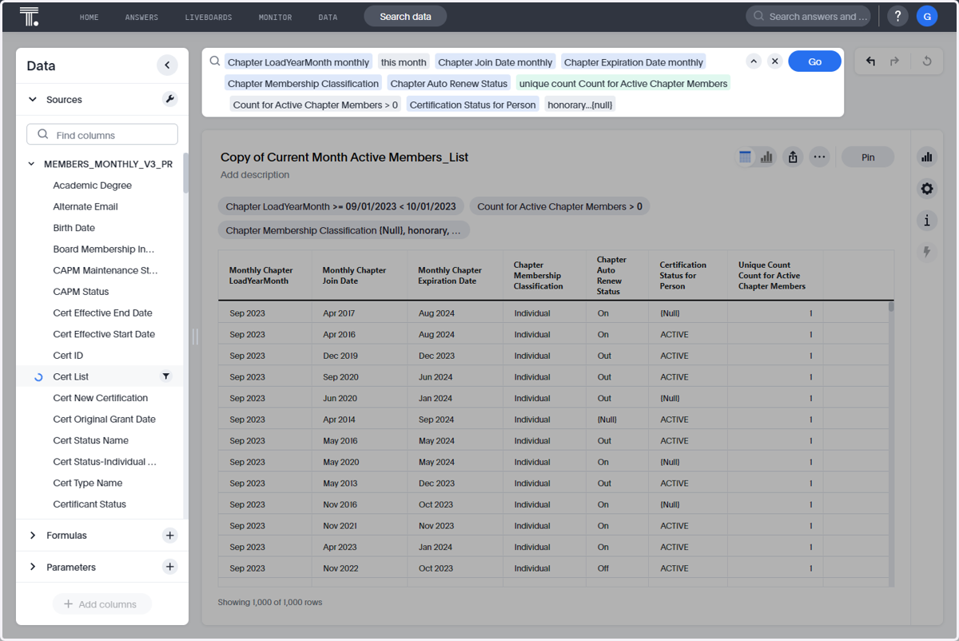959x641 pixels.
Task: Click the filter icon on Cert List
Action: click(x=166, y=376)
